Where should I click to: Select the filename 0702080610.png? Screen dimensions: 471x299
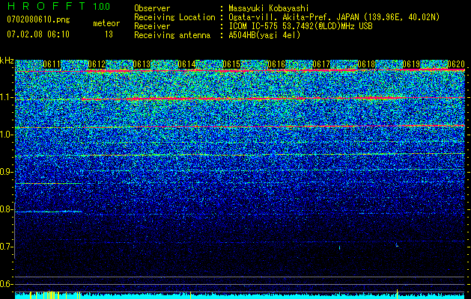[x=38, y=19]
